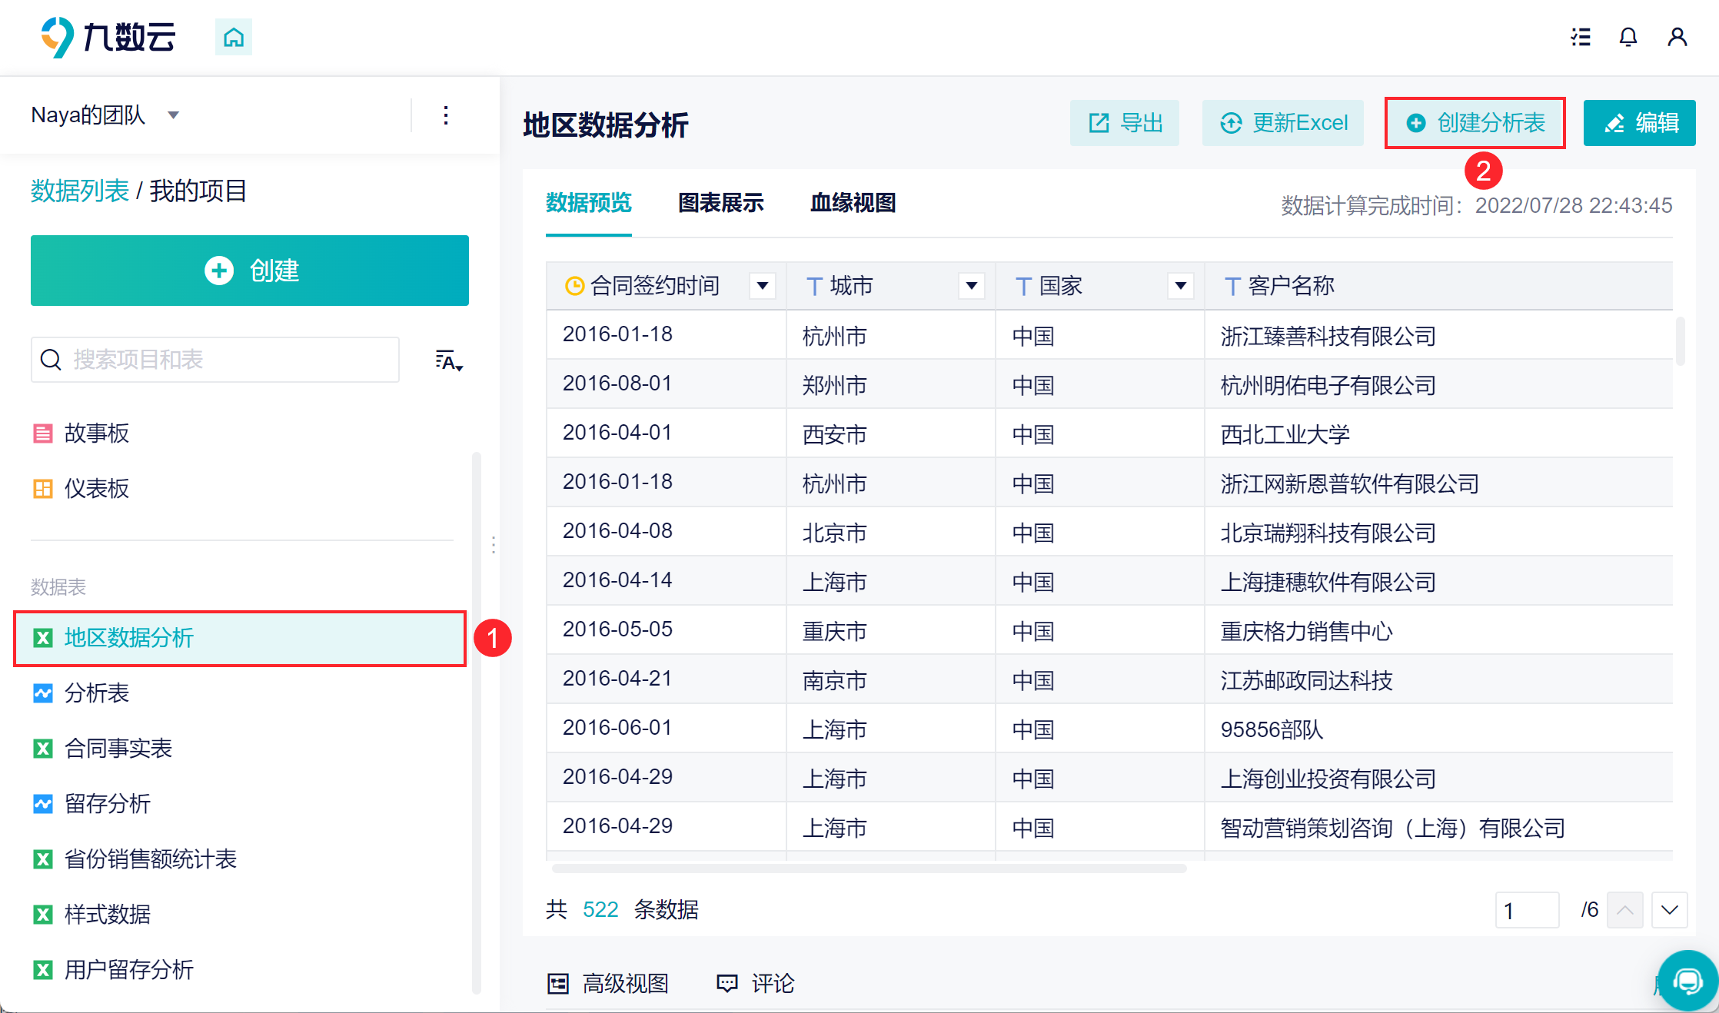Open the customer service chat bubble
This screenshot has height=1013, width=1719.
click(1687, 980)
